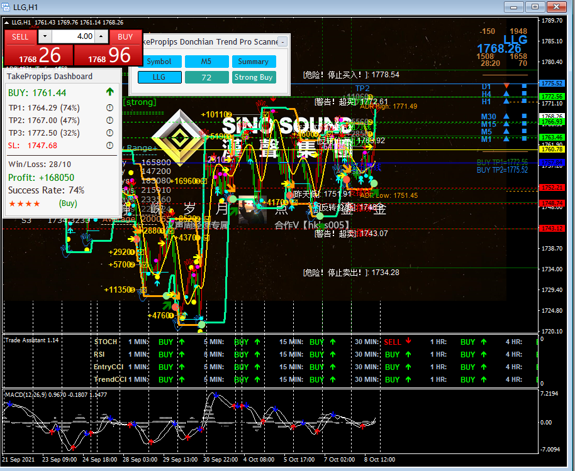Click green up arrow next to BUY: 1761.44
The width and height of the screenshot is (575, 471).
click(x=109, y=92)
